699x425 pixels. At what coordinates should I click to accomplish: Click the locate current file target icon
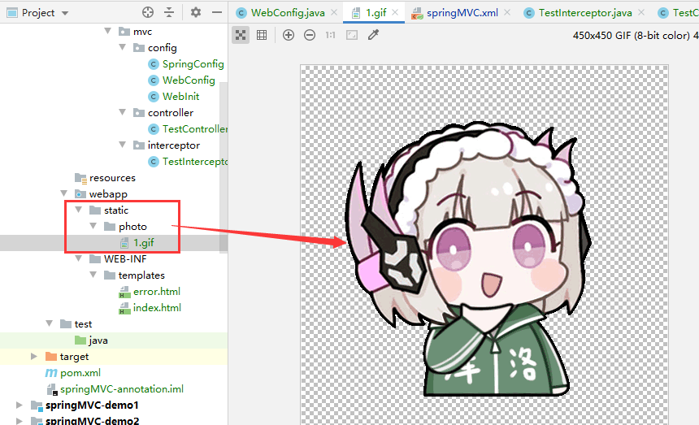coord(148,12)
